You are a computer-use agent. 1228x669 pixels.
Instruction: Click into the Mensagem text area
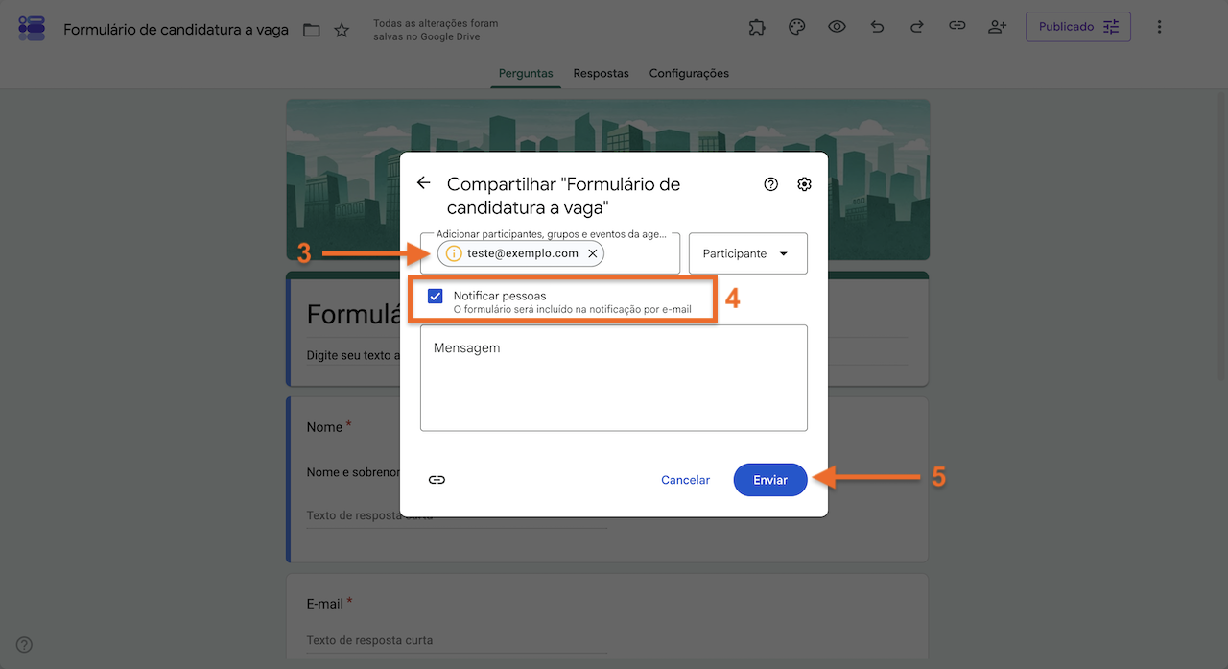(x=614, y=378)
